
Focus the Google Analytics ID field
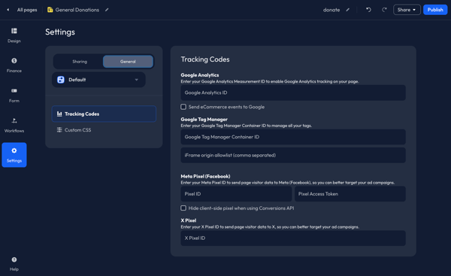point(293,93)
